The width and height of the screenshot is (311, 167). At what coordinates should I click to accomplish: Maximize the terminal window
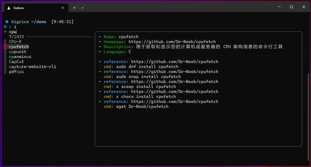(291, 7)
